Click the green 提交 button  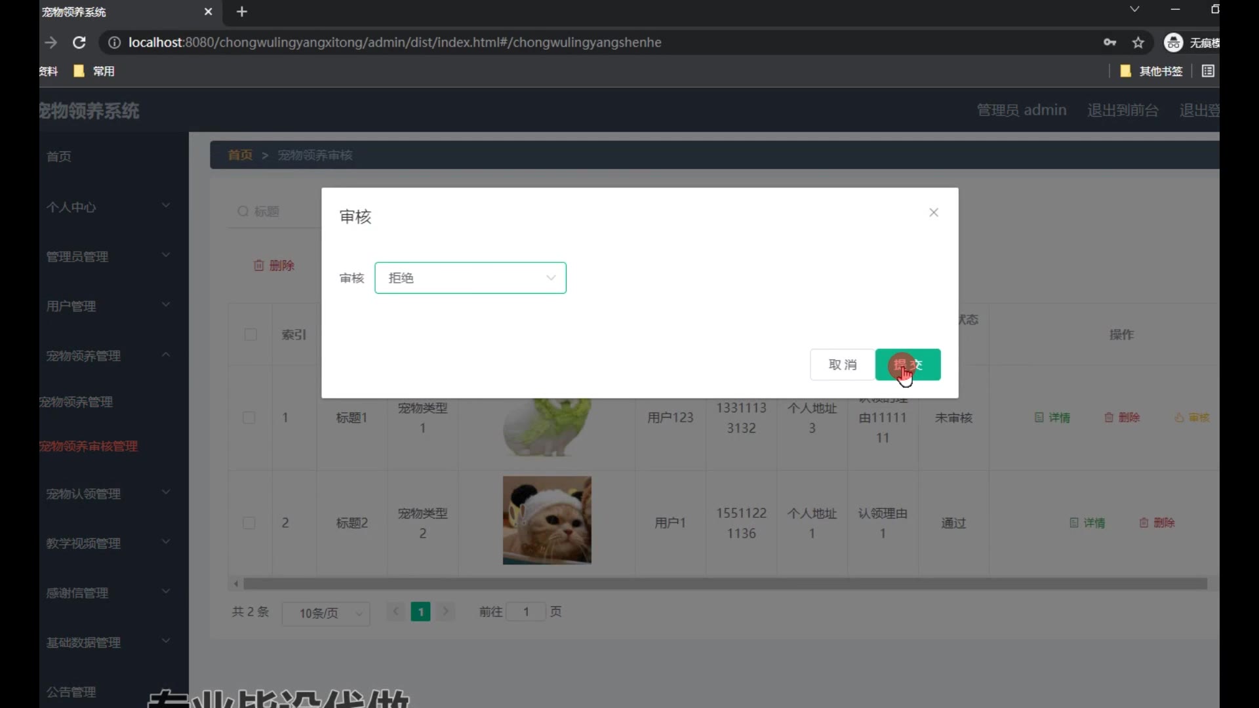tap(908, 364)
